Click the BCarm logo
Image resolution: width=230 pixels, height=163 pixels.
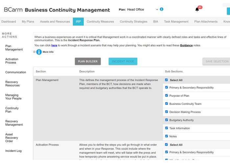coord(13,10)
